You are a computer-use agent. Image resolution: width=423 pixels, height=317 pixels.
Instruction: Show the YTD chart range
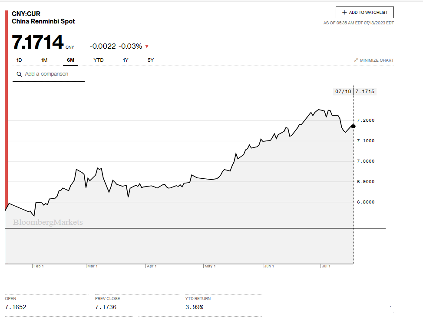(x=99, y=60)
